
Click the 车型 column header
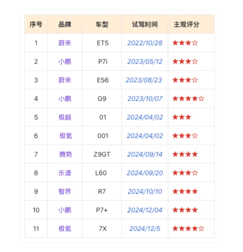tap(102, 25)
